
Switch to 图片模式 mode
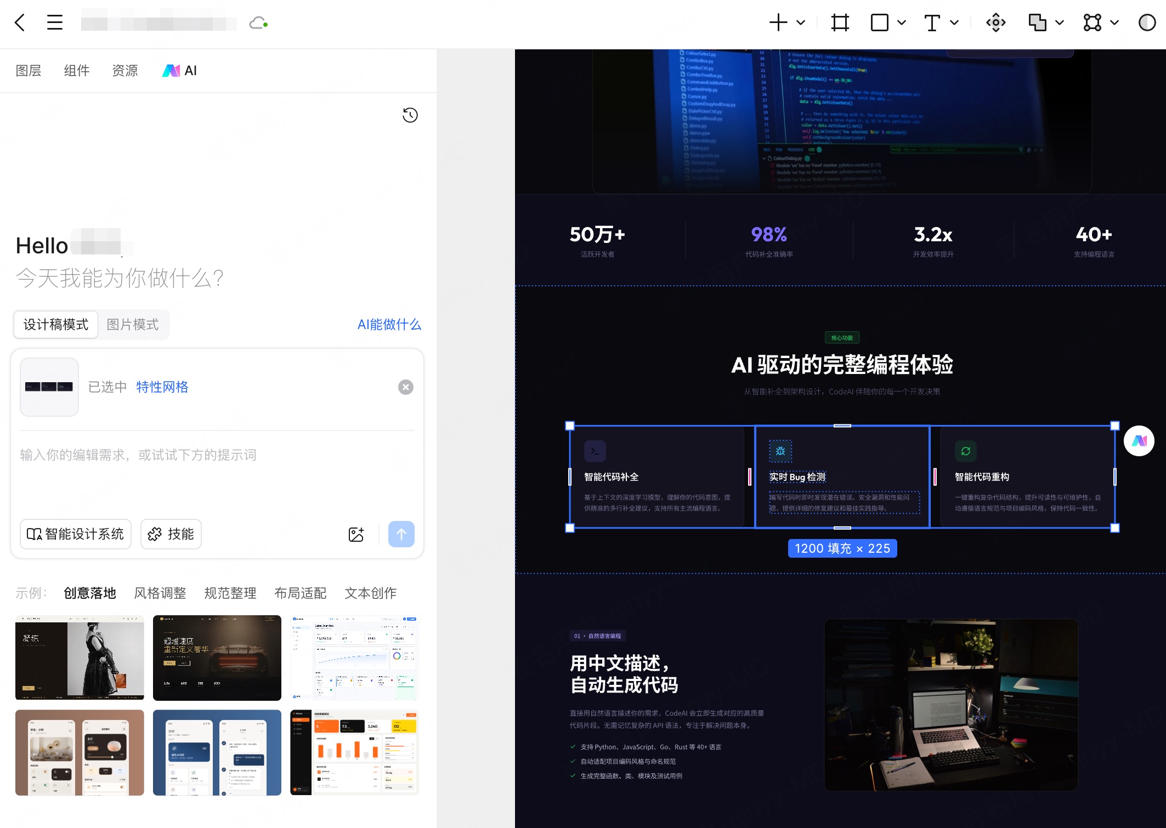133,325
